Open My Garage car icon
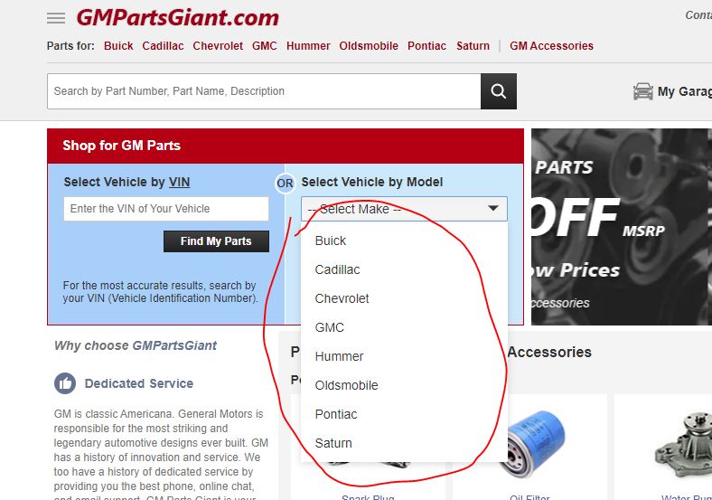Viewport: 712px width, 500px height. (x=643, y=91)
